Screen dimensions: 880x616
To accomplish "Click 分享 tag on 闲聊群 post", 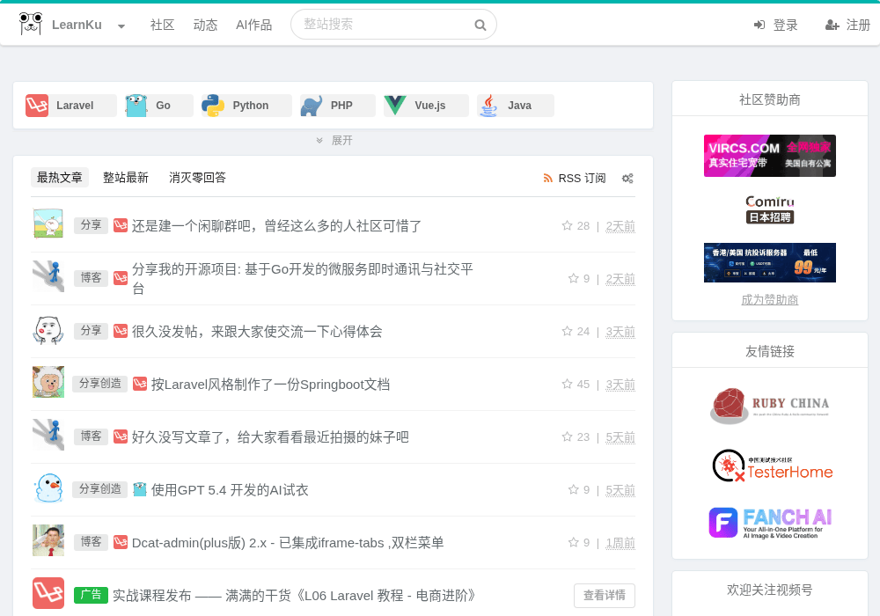I will pos(91,225).
